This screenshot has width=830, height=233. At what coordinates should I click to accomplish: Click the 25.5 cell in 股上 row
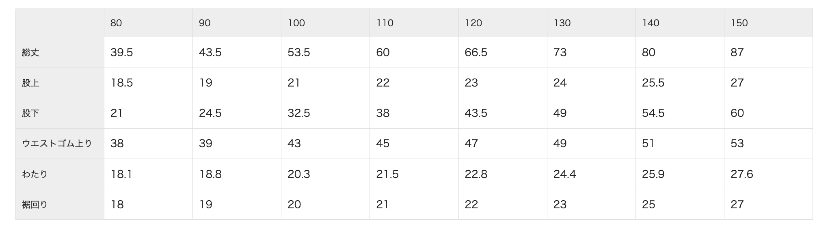[x=653, y=83]
